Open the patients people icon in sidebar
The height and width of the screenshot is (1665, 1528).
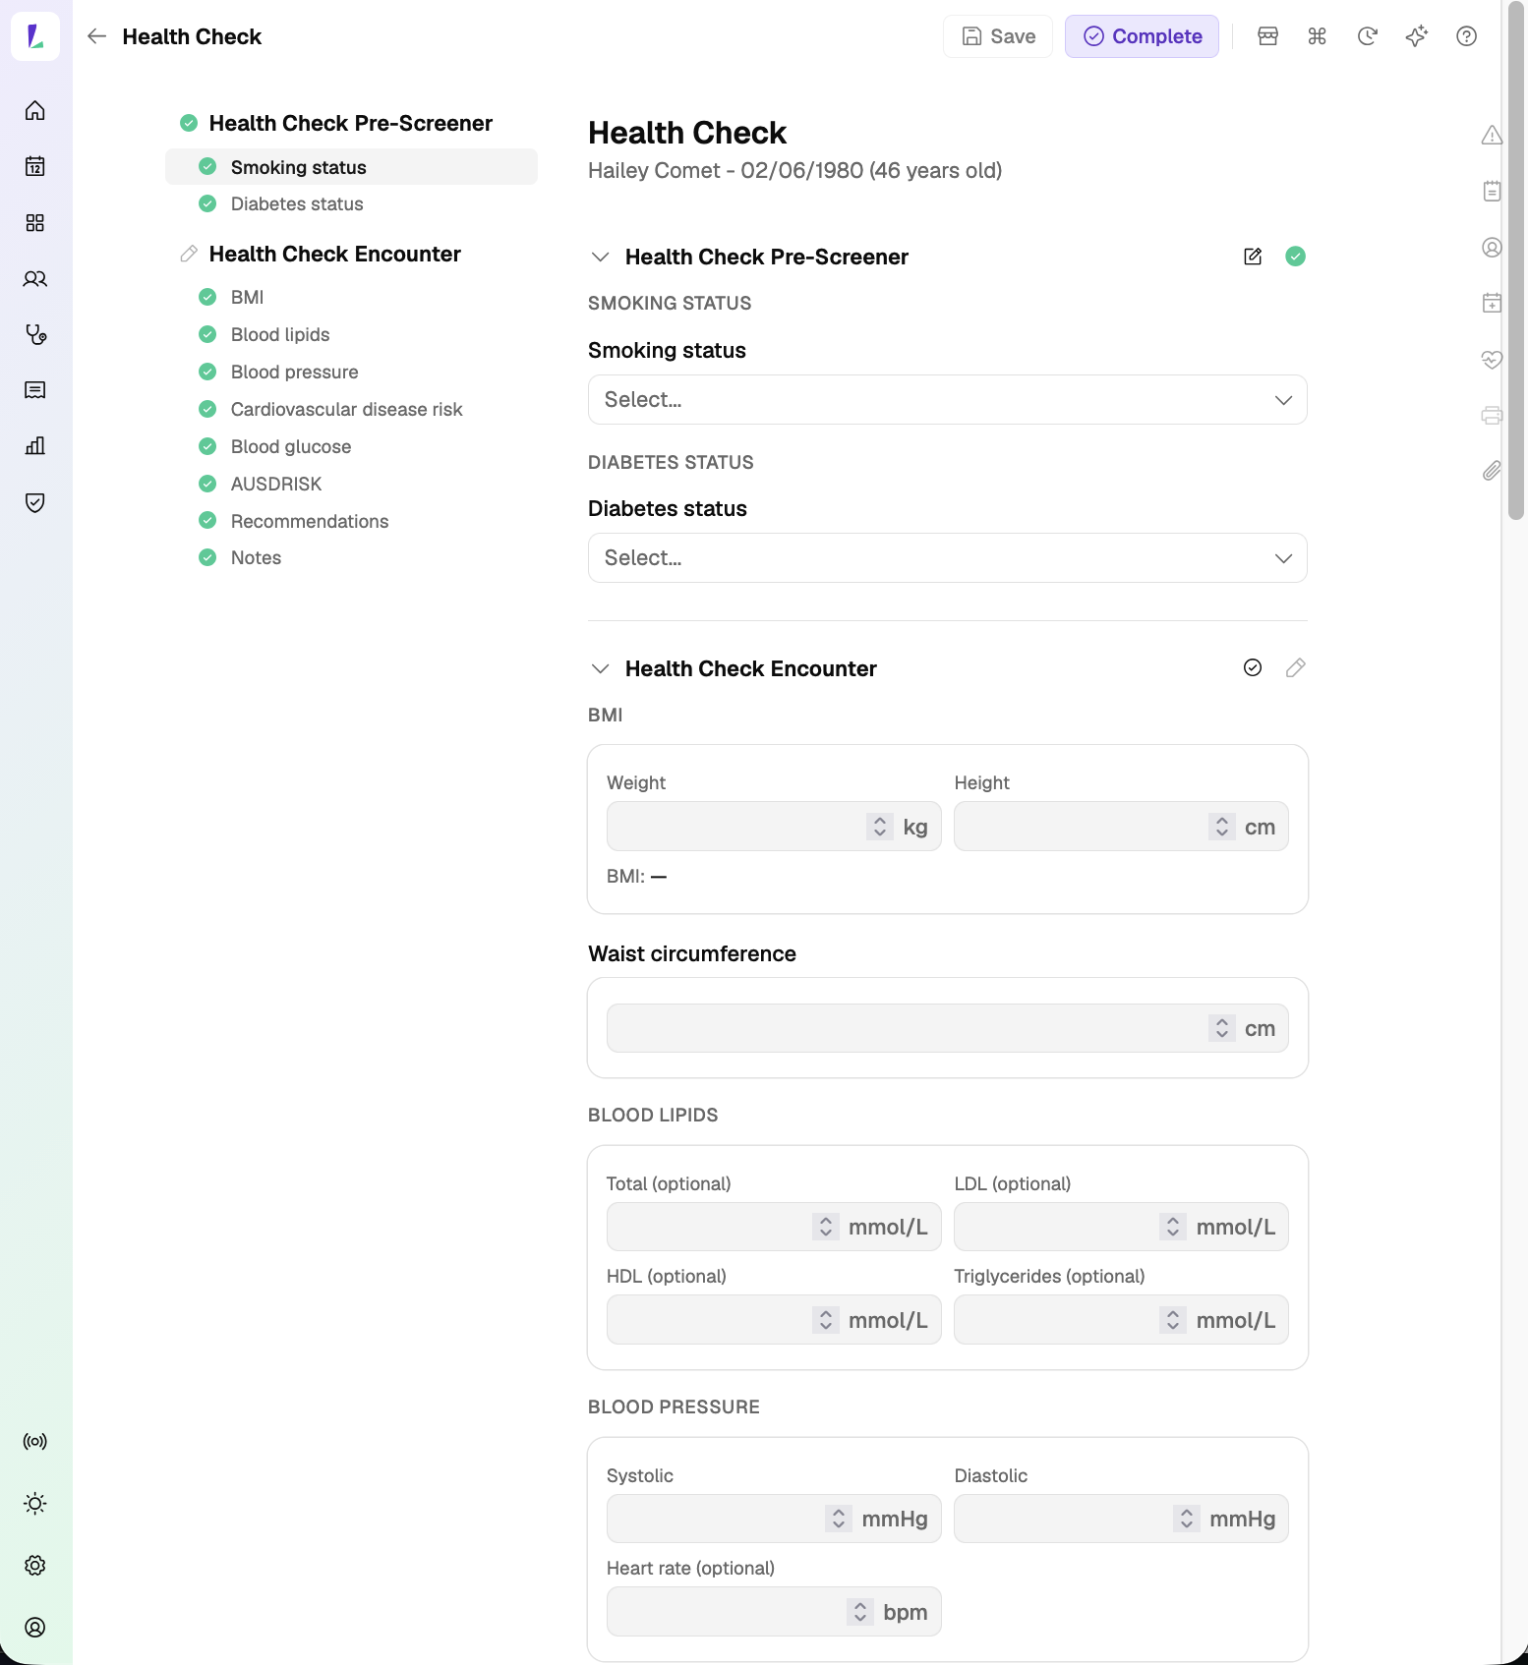click(x=35, y=279)
